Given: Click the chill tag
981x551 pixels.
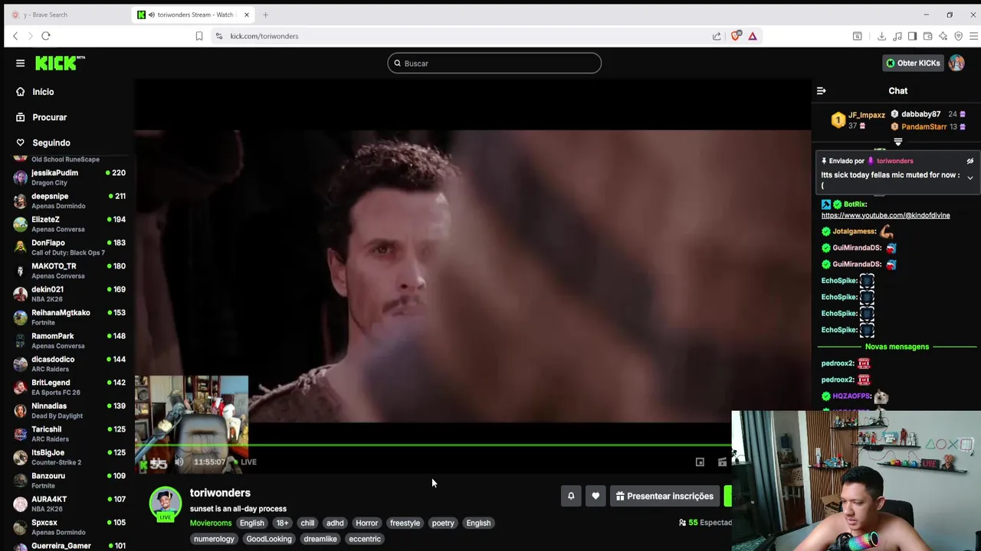Looking at the screenshot, I should pos(307,523).
